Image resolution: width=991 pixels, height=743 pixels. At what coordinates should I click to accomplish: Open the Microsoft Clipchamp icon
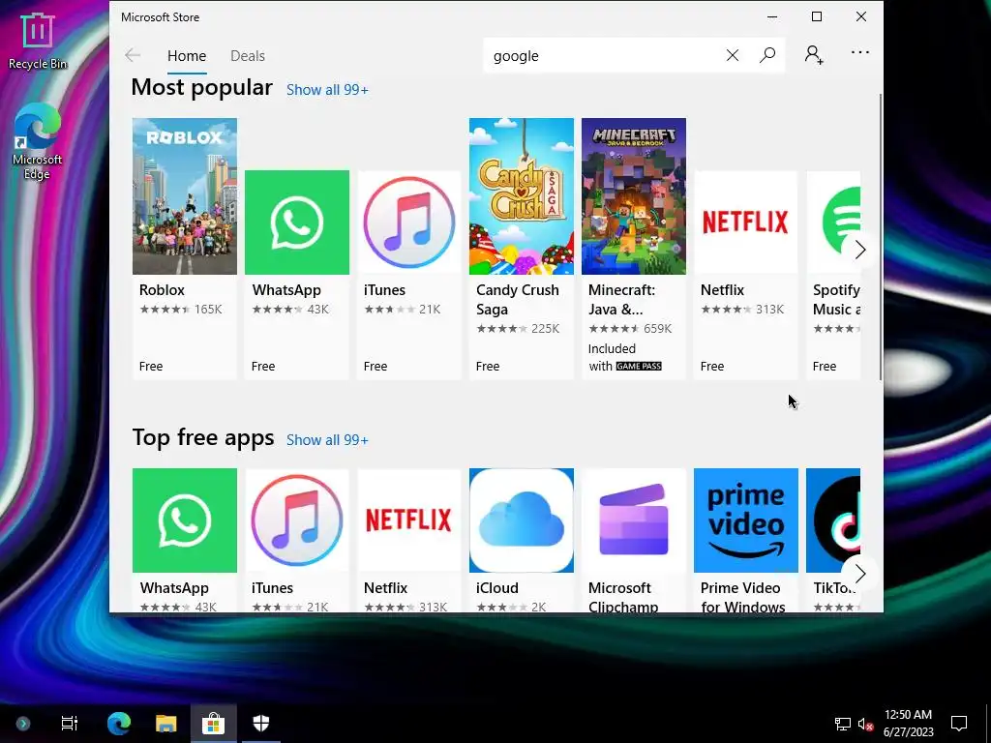(633, 520)
